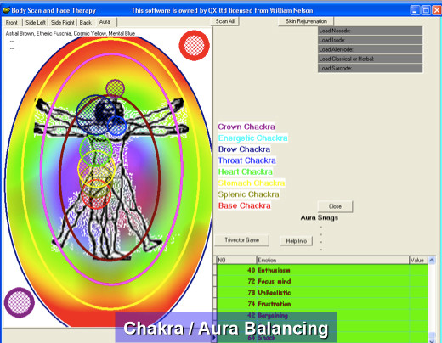This screenshot has width=442, height=343.
Task: Open the Side Right tab
Action: [x=62, y=22]
